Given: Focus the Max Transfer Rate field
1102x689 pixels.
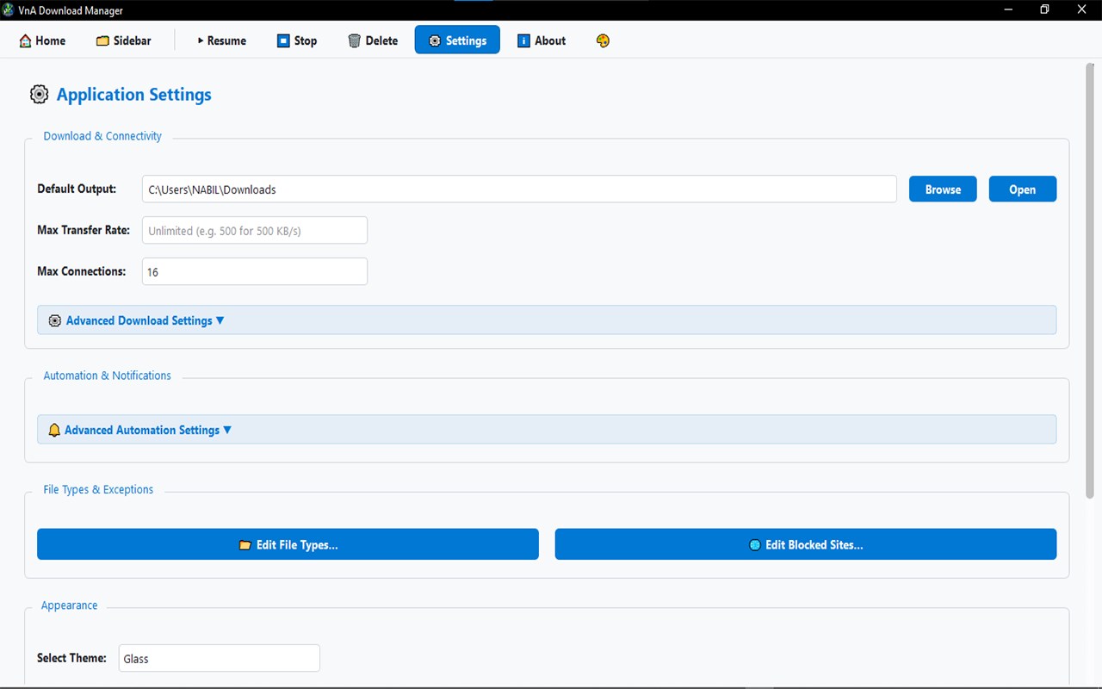Looking at the screenshot, I should tap(255, 230).
